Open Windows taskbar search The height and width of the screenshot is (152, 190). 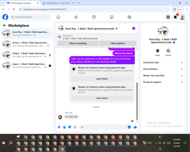(x=11, y=143)
